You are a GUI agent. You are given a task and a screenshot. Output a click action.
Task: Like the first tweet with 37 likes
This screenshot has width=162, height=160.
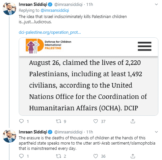coord(95,121)
